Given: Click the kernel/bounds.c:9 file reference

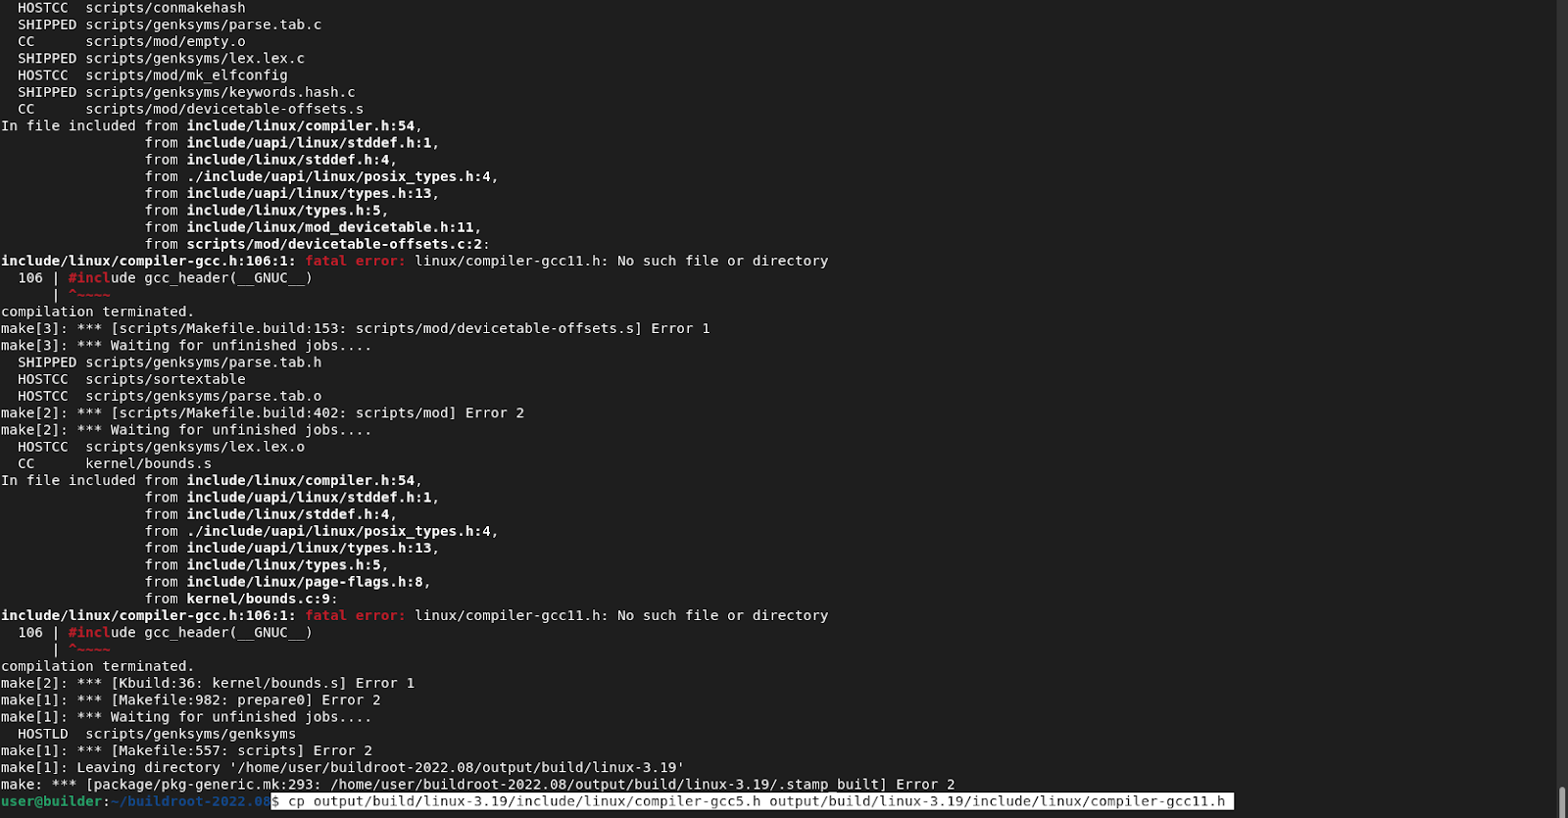Looking at the screenshot, I should [261, 599].
